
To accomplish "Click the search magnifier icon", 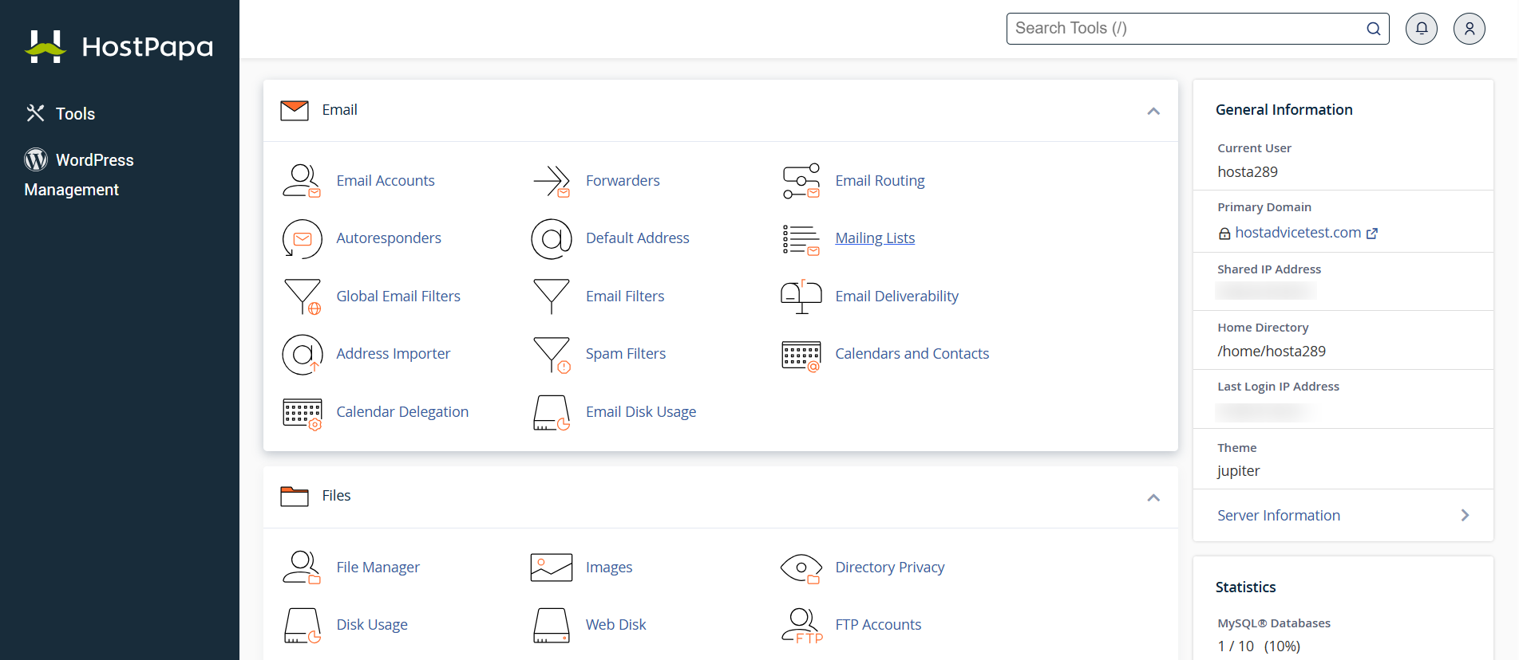I will 1374,29.
